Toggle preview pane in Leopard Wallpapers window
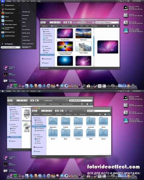144x180 pixels. click(x=114, y=26)
